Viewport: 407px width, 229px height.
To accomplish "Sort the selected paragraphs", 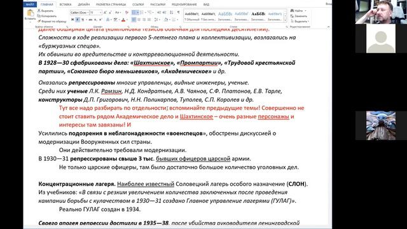I will click(171, 13).
